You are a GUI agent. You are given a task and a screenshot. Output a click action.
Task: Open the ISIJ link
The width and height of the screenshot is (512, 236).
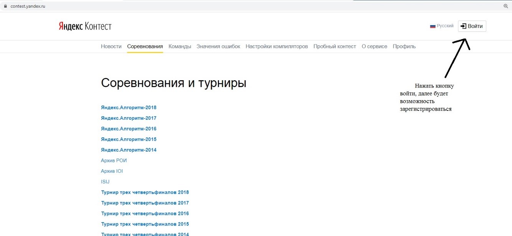[105, 182]
